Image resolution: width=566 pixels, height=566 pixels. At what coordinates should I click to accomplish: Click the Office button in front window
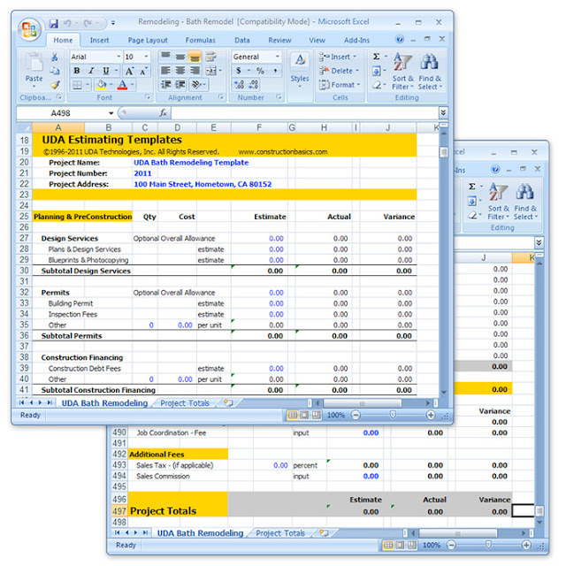pos(29,29)
